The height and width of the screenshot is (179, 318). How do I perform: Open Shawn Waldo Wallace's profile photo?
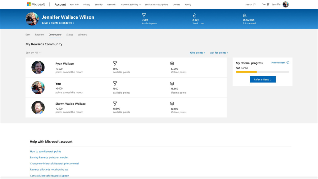tap(38, 108)
